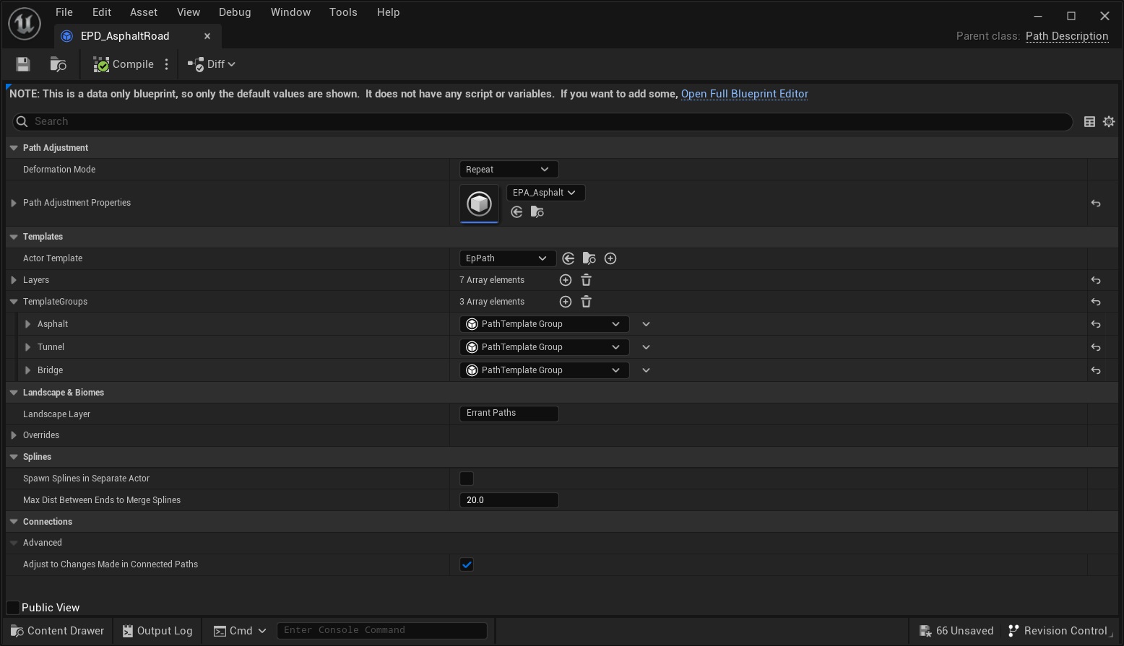Expand the Asphalt template group
This screenshot has height=646, width=1124.
[x=27, y=324]
